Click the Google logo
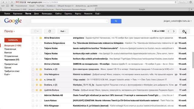 (x=13, y=21)
